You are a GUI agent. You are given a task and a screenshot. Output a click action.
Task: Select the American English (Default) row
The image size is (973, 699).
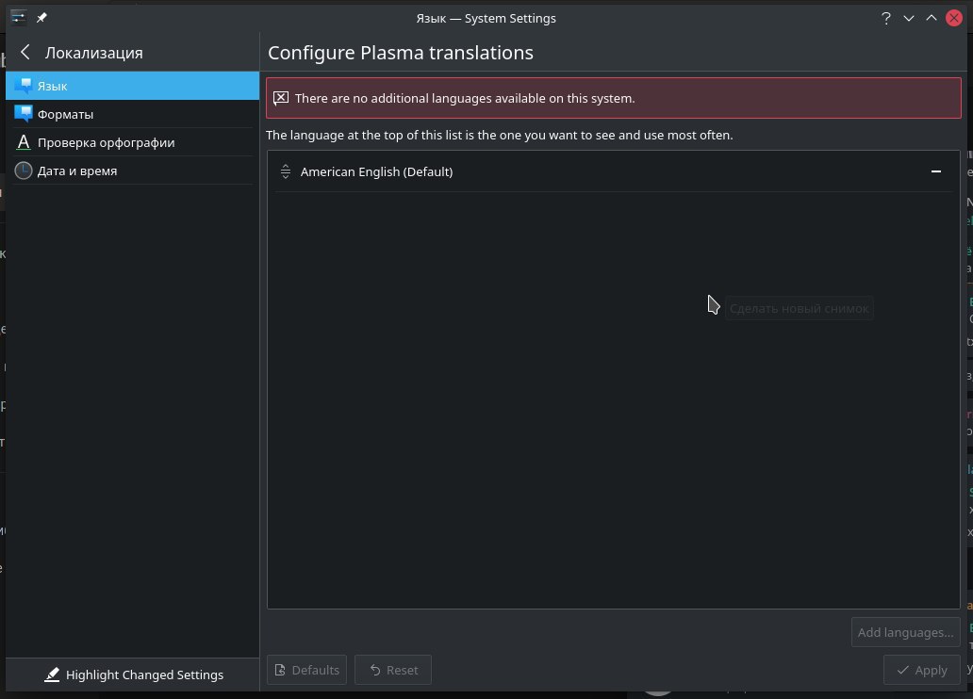click(x=613, y=171)
